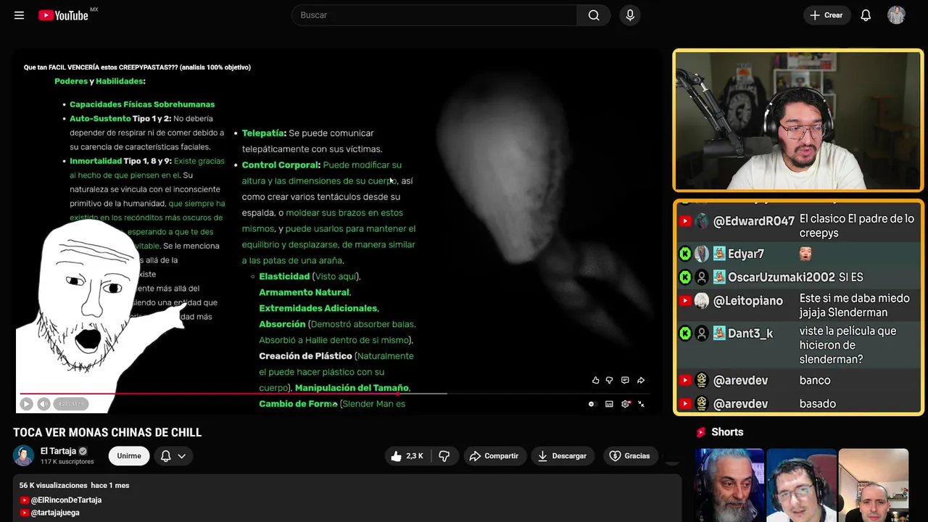928x522 pixels.
Task: Toggle autoplay switch in embedded player
Action: click(x=592, y=404)
